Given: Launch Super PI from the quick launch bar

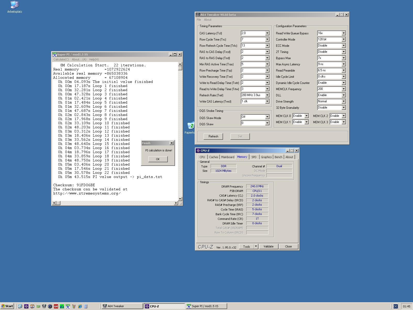Looking at the screenshot, I should (x=68, y=306).
